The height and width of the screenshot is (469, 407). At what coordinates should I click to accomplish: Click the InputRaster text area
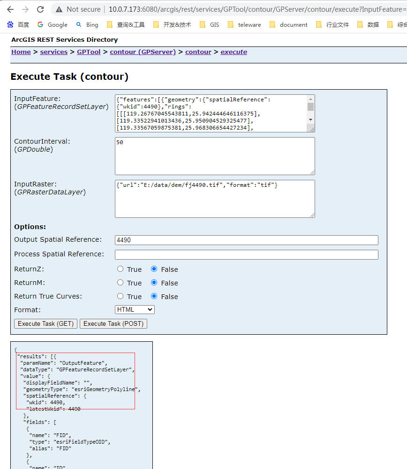(215, 199)
